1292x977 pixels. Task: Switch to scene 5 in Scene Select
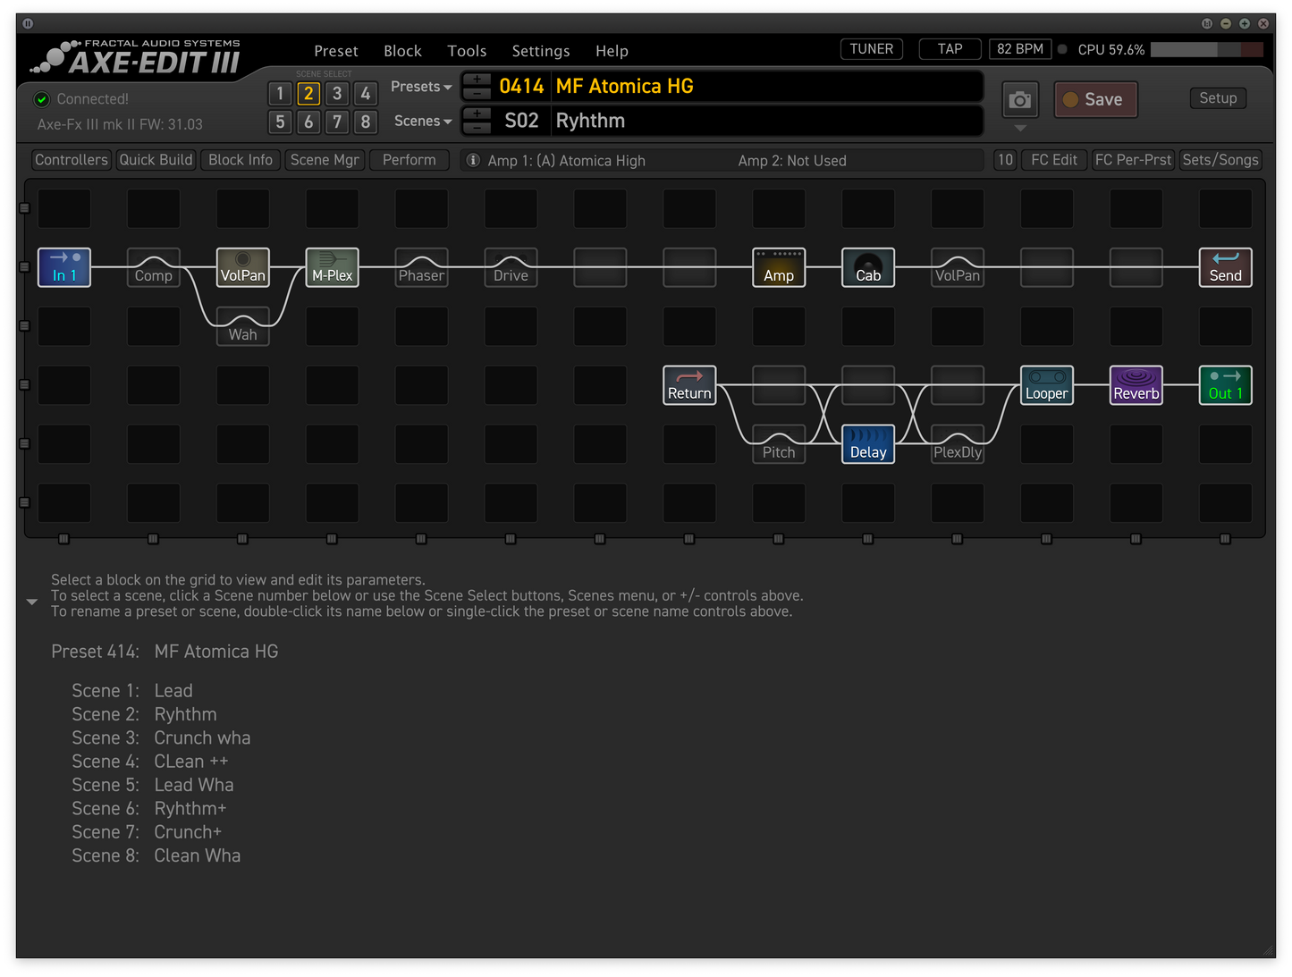(x=280, y=122)
